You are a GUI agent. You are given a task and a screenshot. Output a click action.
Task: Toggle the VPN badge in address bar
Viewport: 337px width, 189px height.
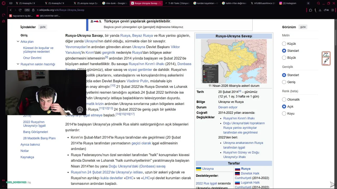click(x=27, y=10)
